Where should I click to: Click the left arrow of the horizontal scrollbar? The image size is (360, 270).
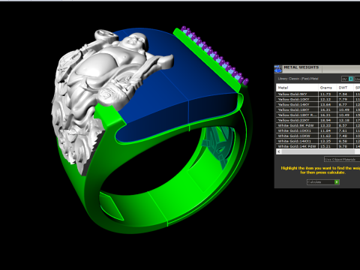[x=279, y=151]
